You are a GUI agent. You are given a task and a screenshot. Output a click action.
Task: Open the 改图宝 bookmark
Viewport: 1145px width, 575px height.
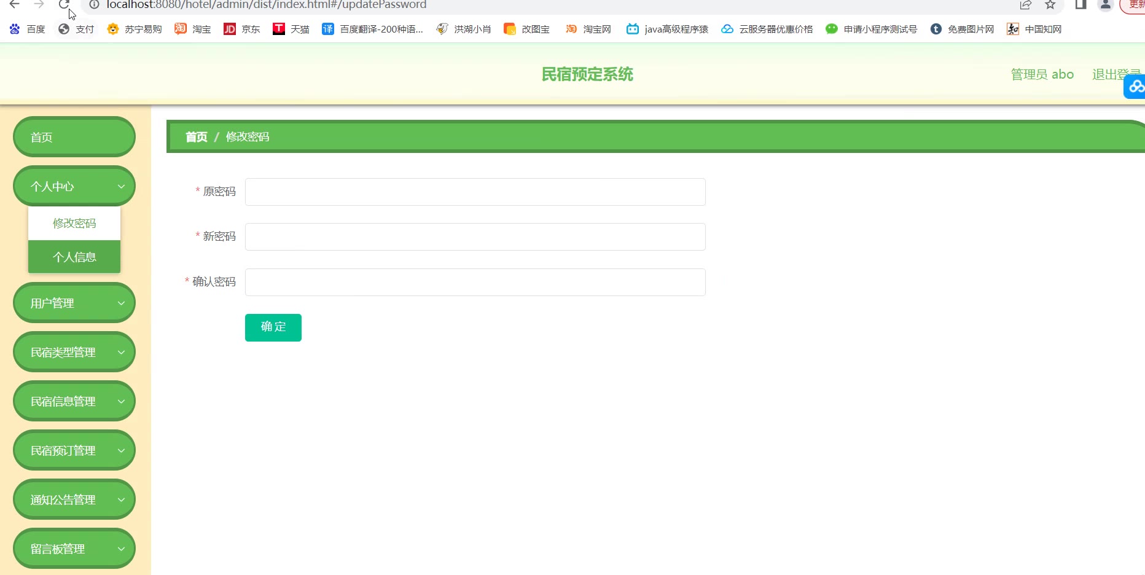pos(527,29)
